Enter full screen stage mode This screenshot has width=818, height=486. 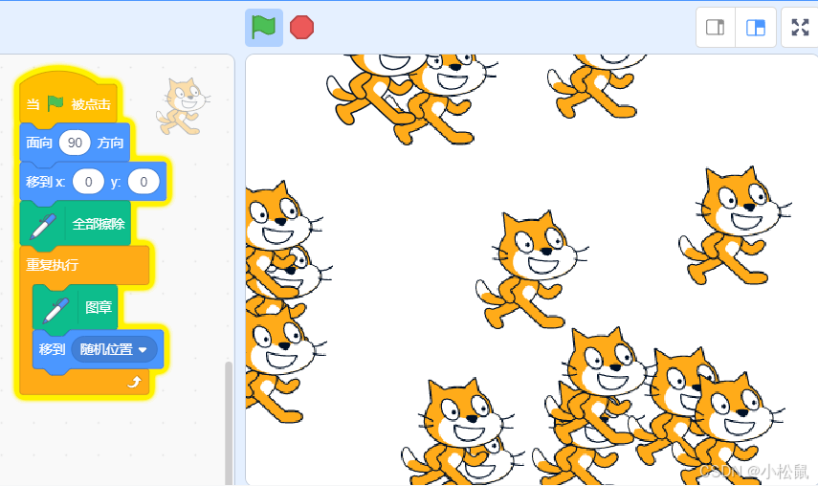pos(800,27)
